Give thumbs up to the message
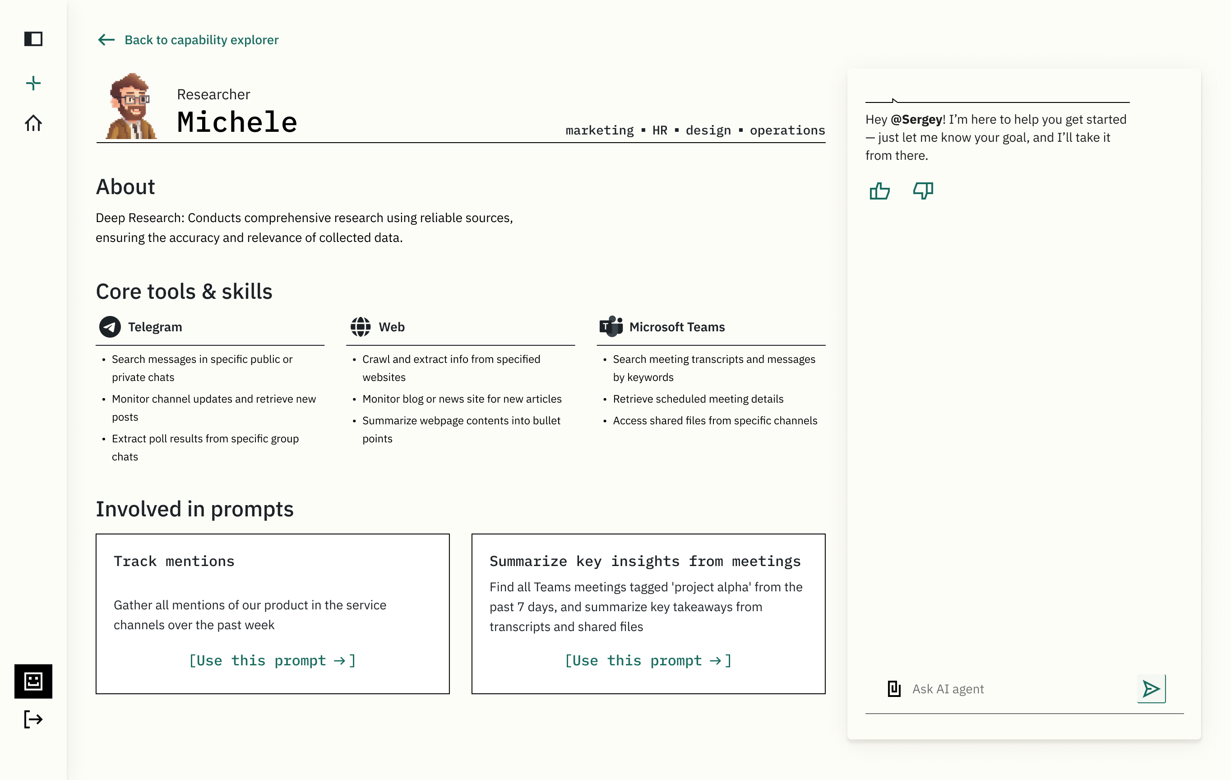 pos(879,191)
